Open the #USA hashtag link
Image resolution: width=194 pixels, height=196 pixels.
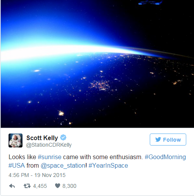[x=17, y=165]
